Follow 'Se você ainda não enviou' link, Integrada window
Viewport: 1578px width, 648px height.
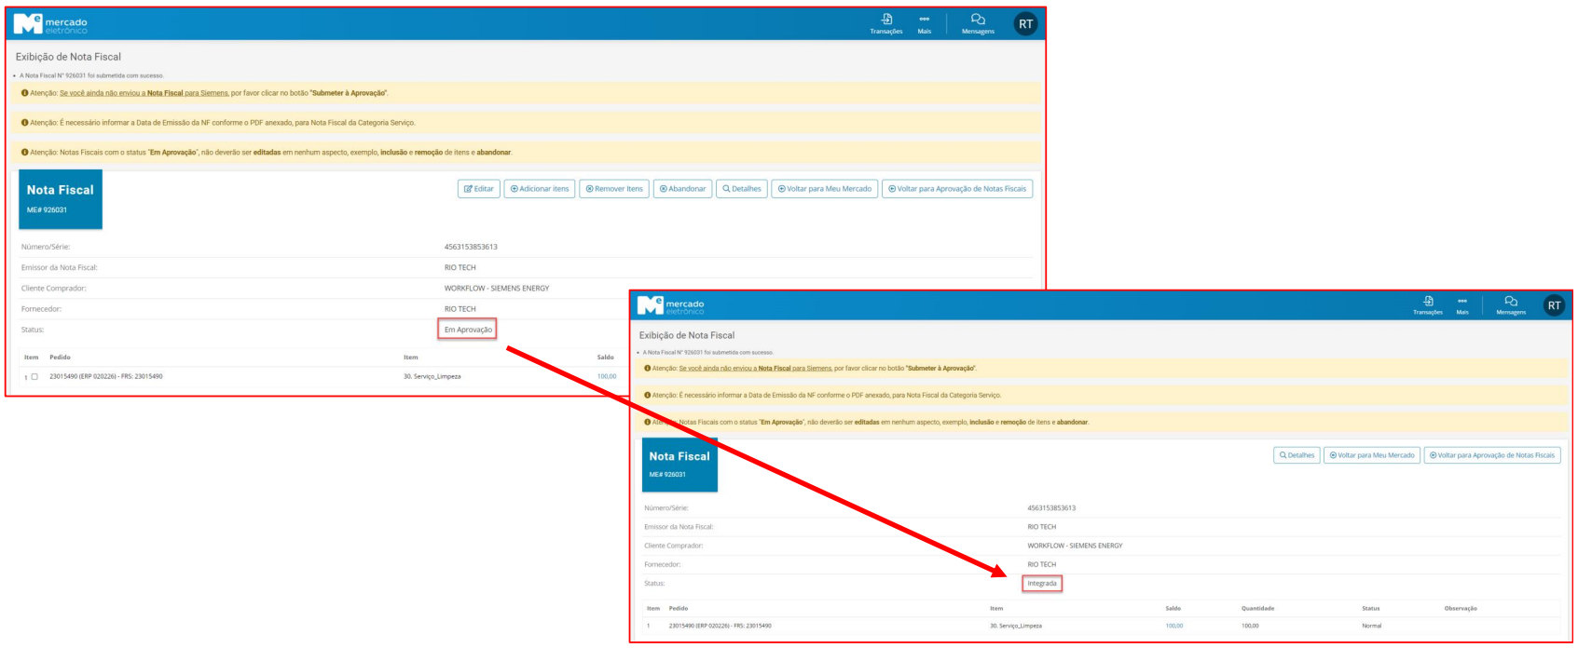[755, 369]
